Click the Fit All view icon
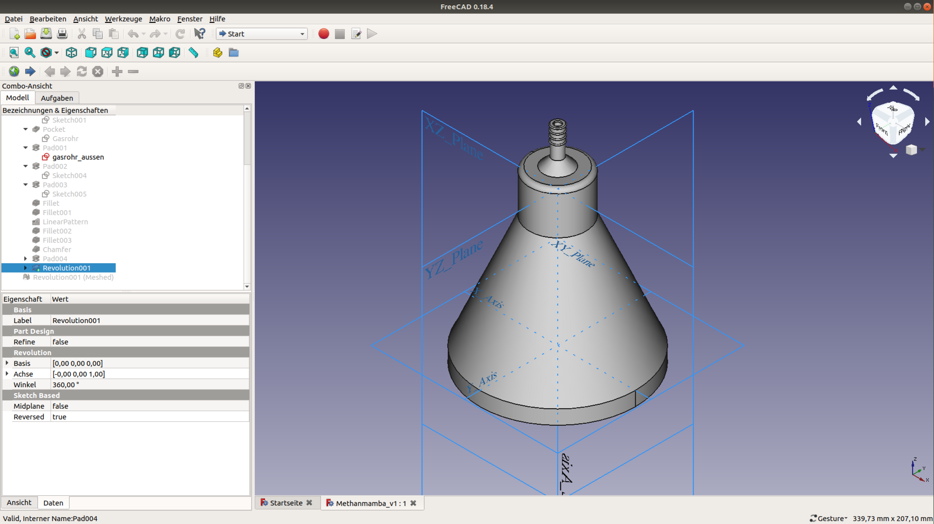Image resolution: width=934 pixels, height=524 pixels. [14, 53]
